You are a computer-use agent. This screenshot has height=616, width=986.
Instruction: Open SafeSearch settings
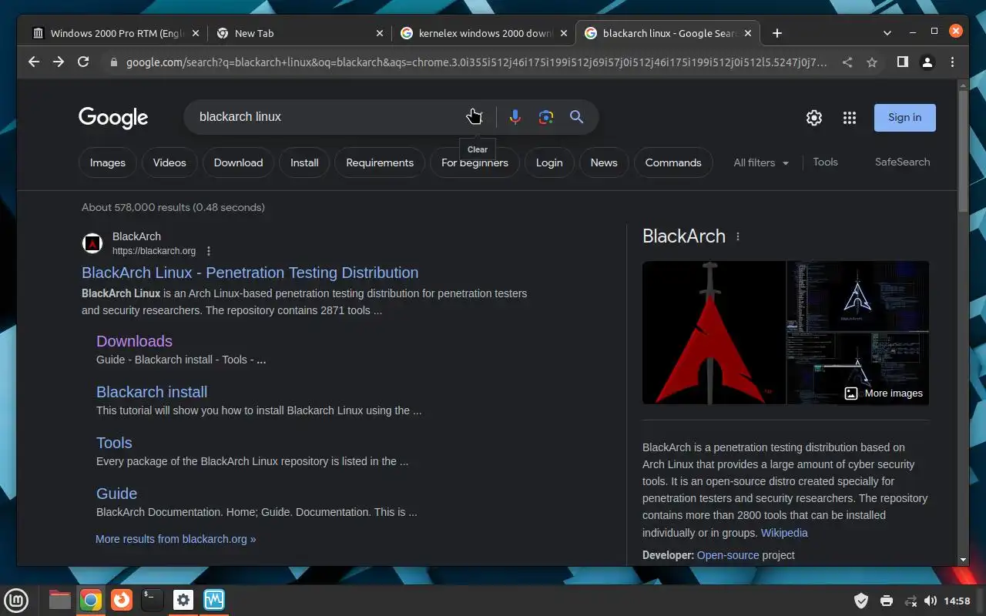pyautogui.click(x=902, y=162)
